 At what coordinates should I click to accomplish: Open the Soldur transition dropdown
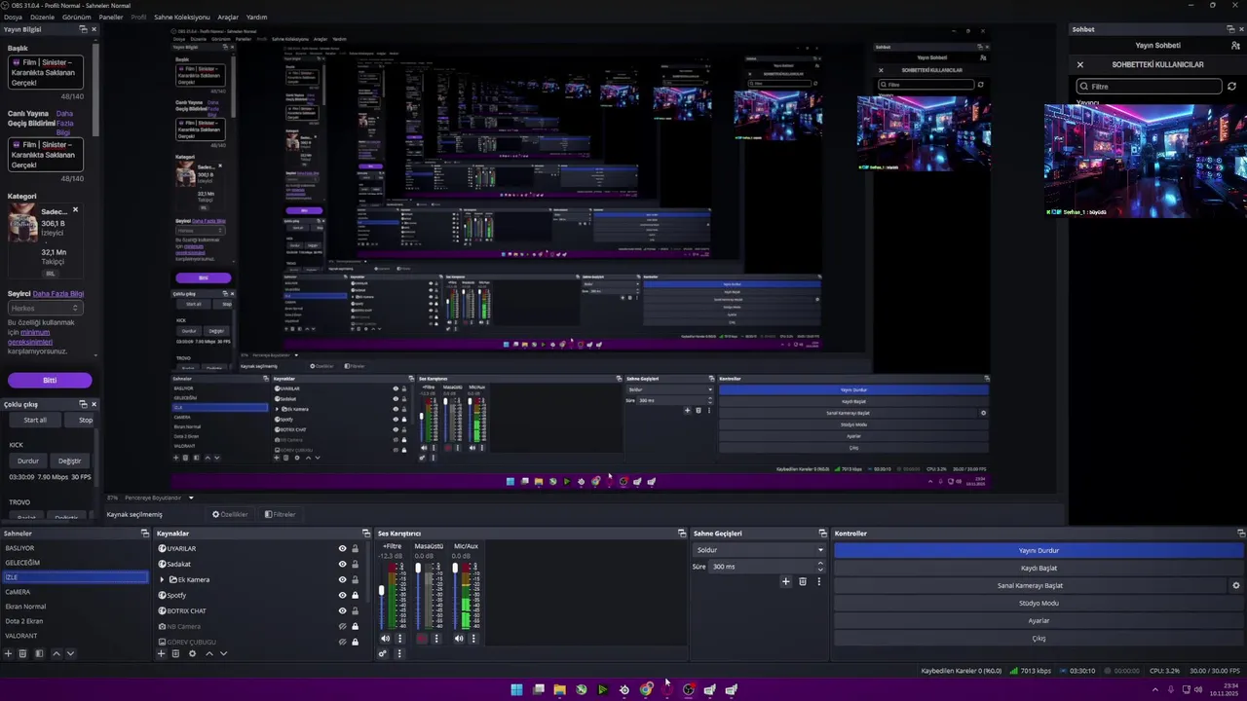pos(758,550)
